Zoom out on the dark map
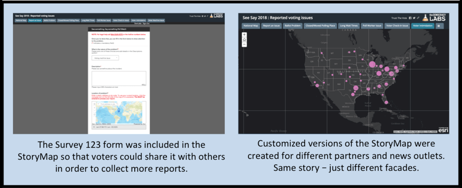The height and width of the screenshot is (188, 462). coord(244,45)
